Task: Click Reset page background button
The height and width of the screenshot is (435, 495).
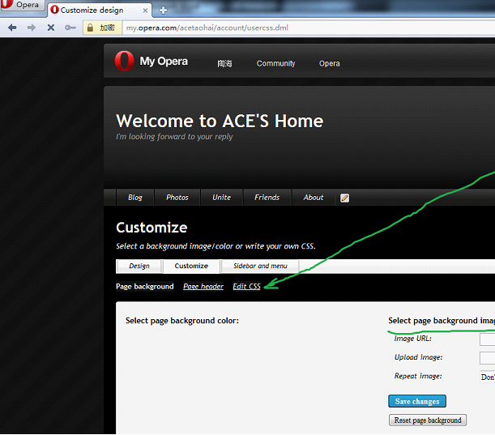Action: (x=428, y=420)
